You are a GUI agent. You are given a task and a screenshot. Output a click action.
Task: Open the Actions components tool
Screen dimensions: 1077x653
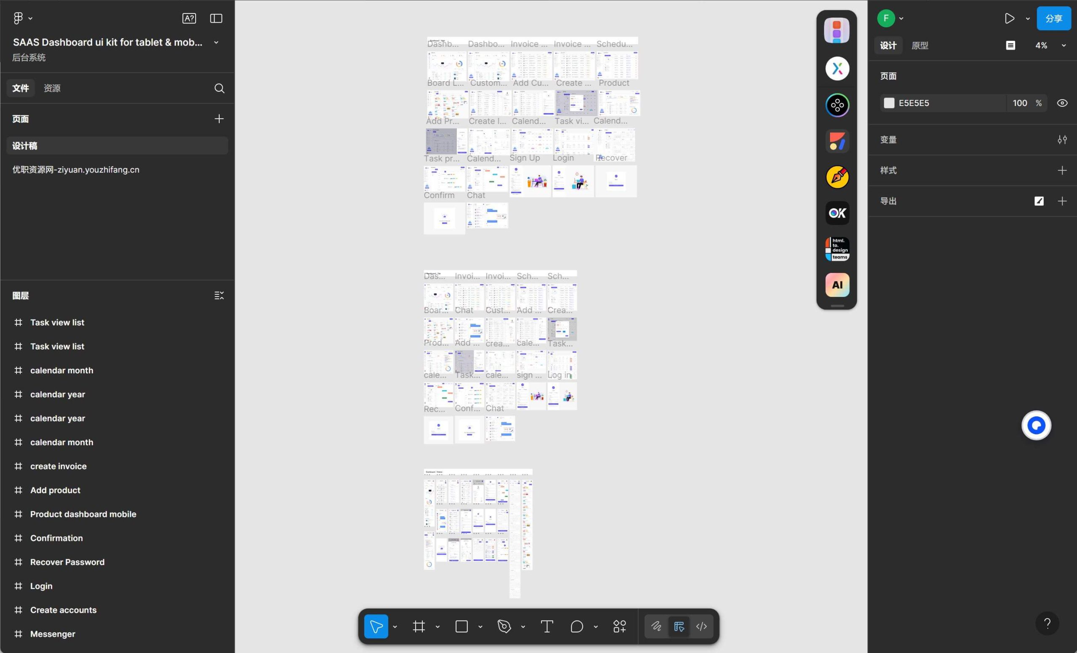point(619,627)
